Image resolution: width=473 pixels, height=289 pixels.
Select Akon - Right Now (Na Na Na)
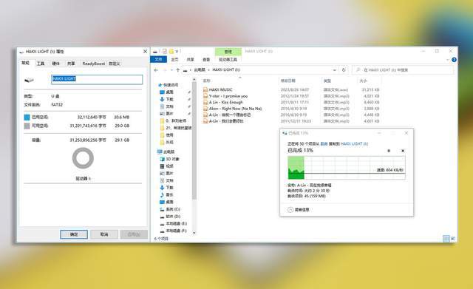[235, 109]
